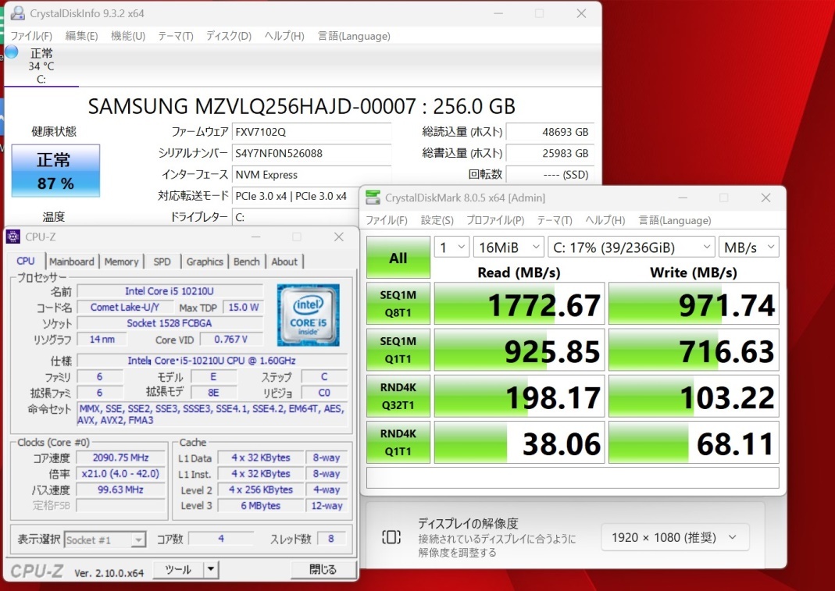Screen dimensions: 835x591
Task: Click the SEQ1M Q8T1 read result 1772.67
Action: 519,304
